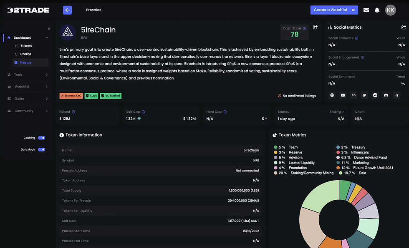
Task: Click the Presales breadcrumb title
Action: [x=93, y=10]
